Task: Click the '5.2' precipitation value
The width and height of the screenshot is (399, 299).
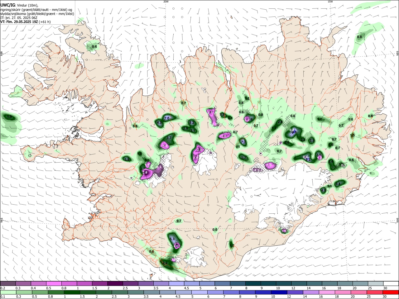Action: click(x=192, y=123)
